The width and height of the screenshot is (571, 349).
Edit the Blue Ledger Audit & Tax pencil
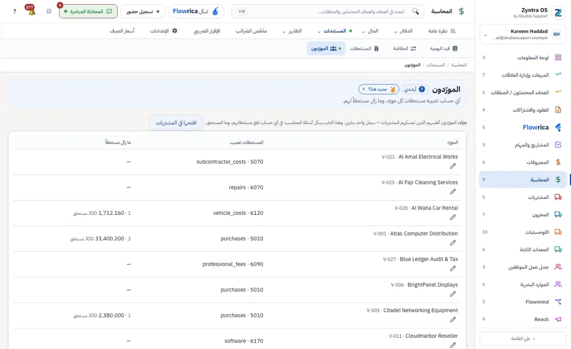(453, 269)
